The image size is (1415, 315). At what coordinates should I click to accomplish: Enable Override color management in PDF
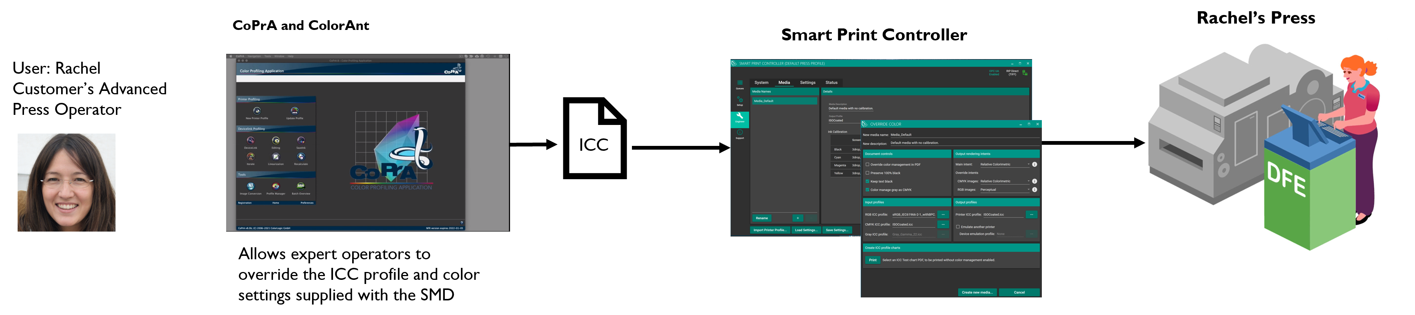867,164
